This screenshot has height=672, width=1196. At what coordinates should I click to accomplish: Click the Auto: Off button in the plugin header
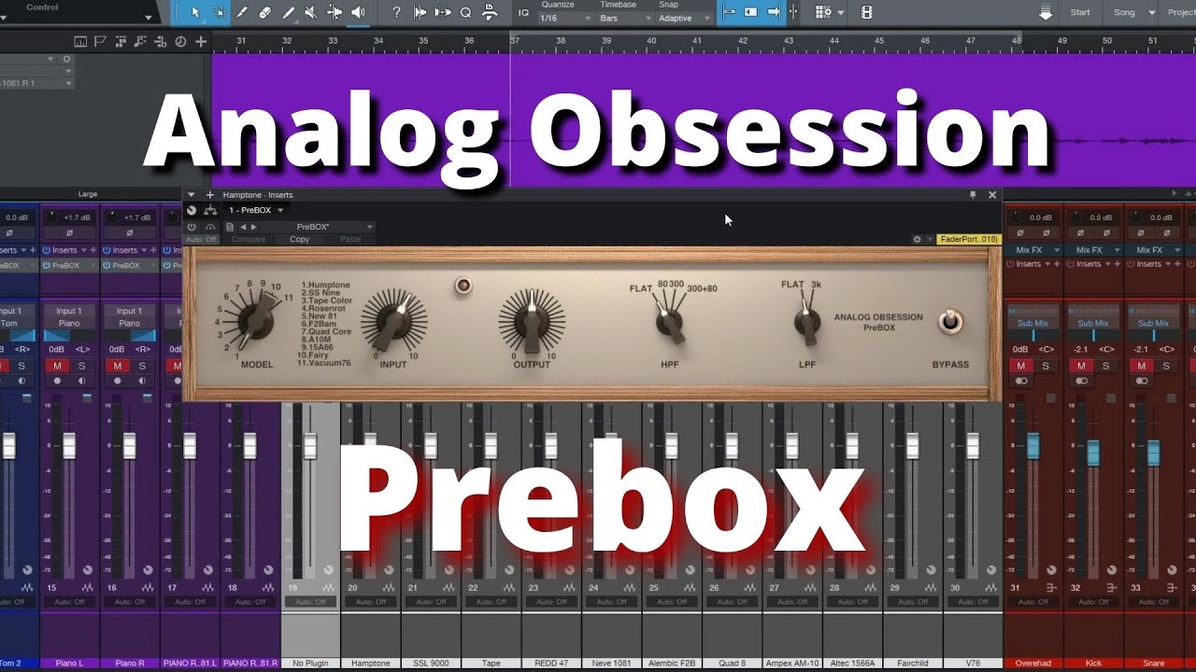click(201, 240)
